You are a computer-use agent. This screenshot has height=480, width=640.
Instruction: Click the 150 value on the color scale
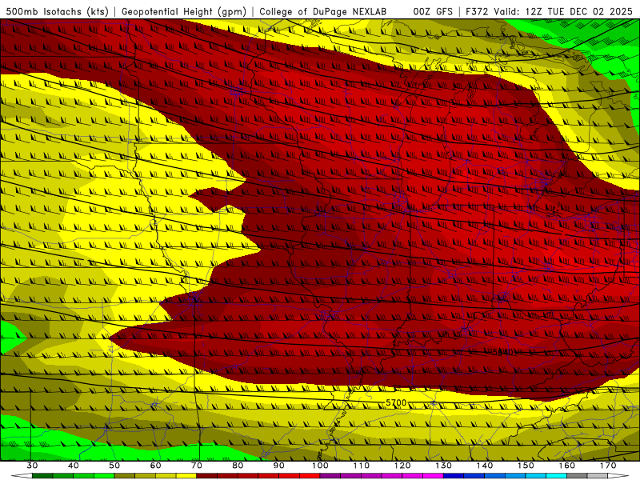tap(526, 466)
